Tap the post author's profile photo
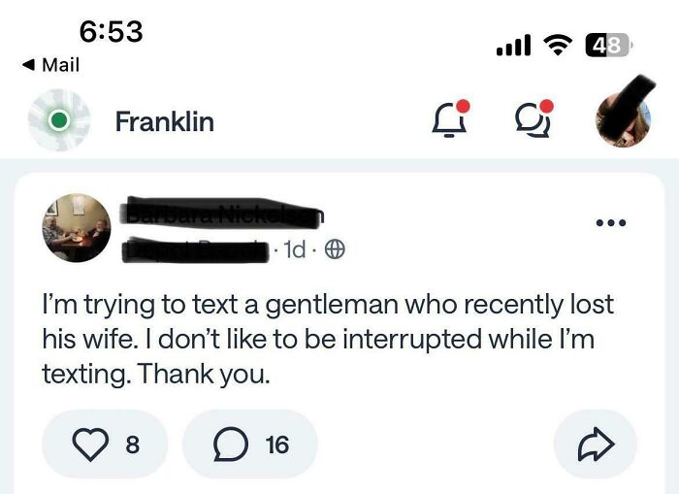This screenshot has width=679, height=494. click(77, 228)
